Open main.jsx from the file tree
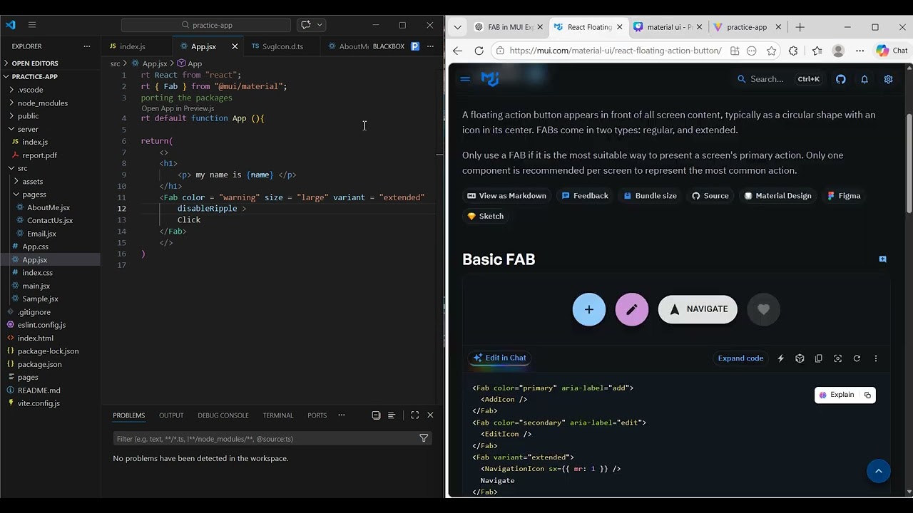 (36, 286)
